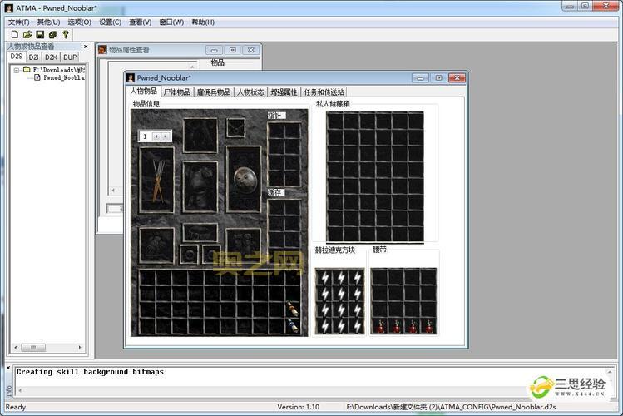Click tree panel scrollbar right arrow

(x=80, y=348)
